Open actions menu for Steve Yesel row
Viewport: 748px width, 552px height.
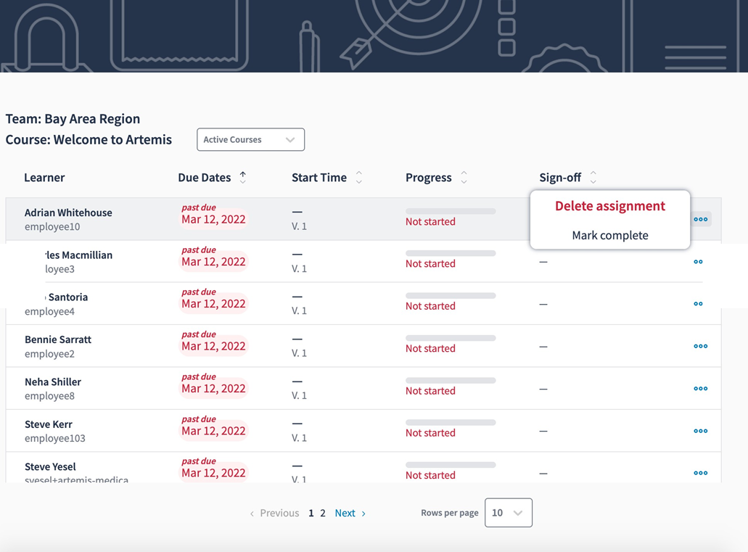tap(700, 473)
